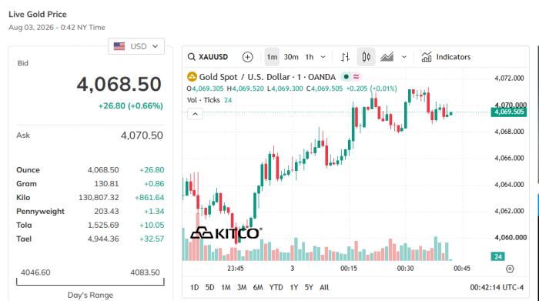Open the USD currency dropdown
Screen dimensions: 539x301
pos(136,46)
